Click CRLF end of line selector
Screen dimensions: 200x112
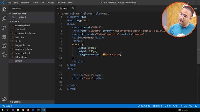(x=176, y=106)
